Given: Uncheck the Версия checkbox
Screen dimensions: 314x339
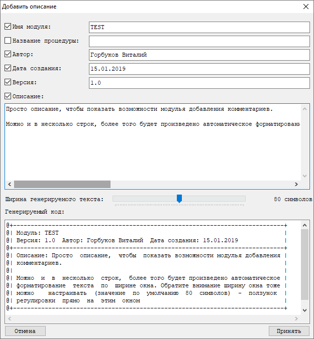Looking at the screenshot, I should (x=8, y=82).
